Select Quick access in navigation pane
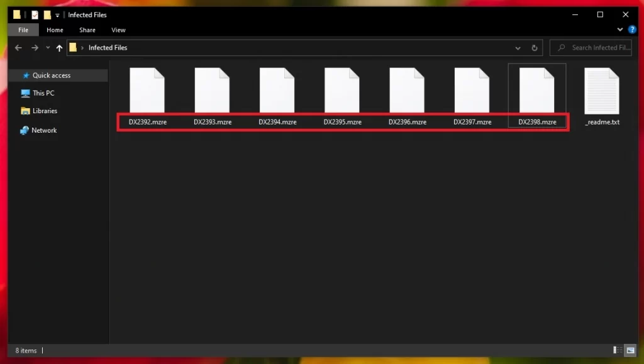The height and width of the screenshot is (364, 644). click(58, 75)
